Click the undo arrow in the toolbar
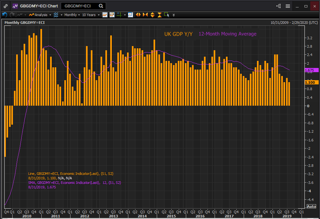This screenshot has width=320, height=219. click(5, 15)
